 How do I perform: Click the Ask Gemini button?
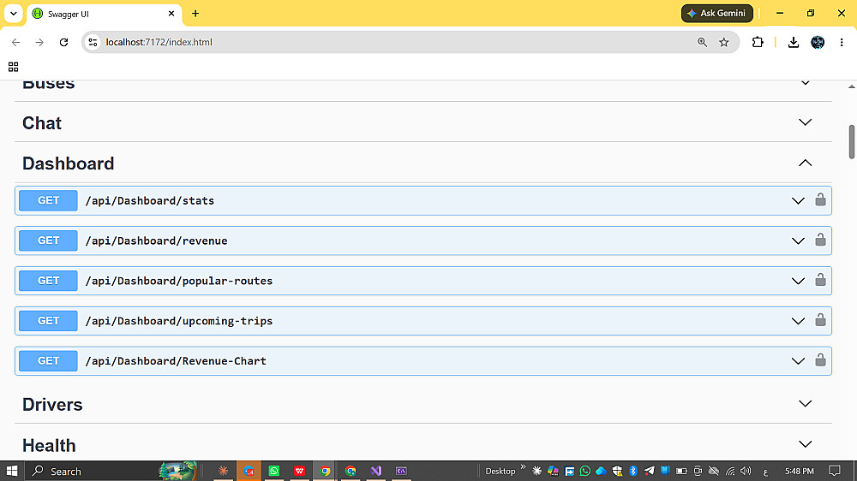(716, 13)
